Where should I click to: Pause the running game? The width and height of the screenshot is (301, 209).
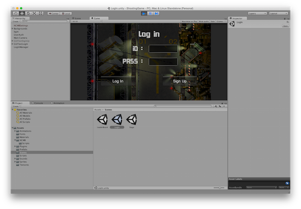pyautogui.click(x=150, y=14)
